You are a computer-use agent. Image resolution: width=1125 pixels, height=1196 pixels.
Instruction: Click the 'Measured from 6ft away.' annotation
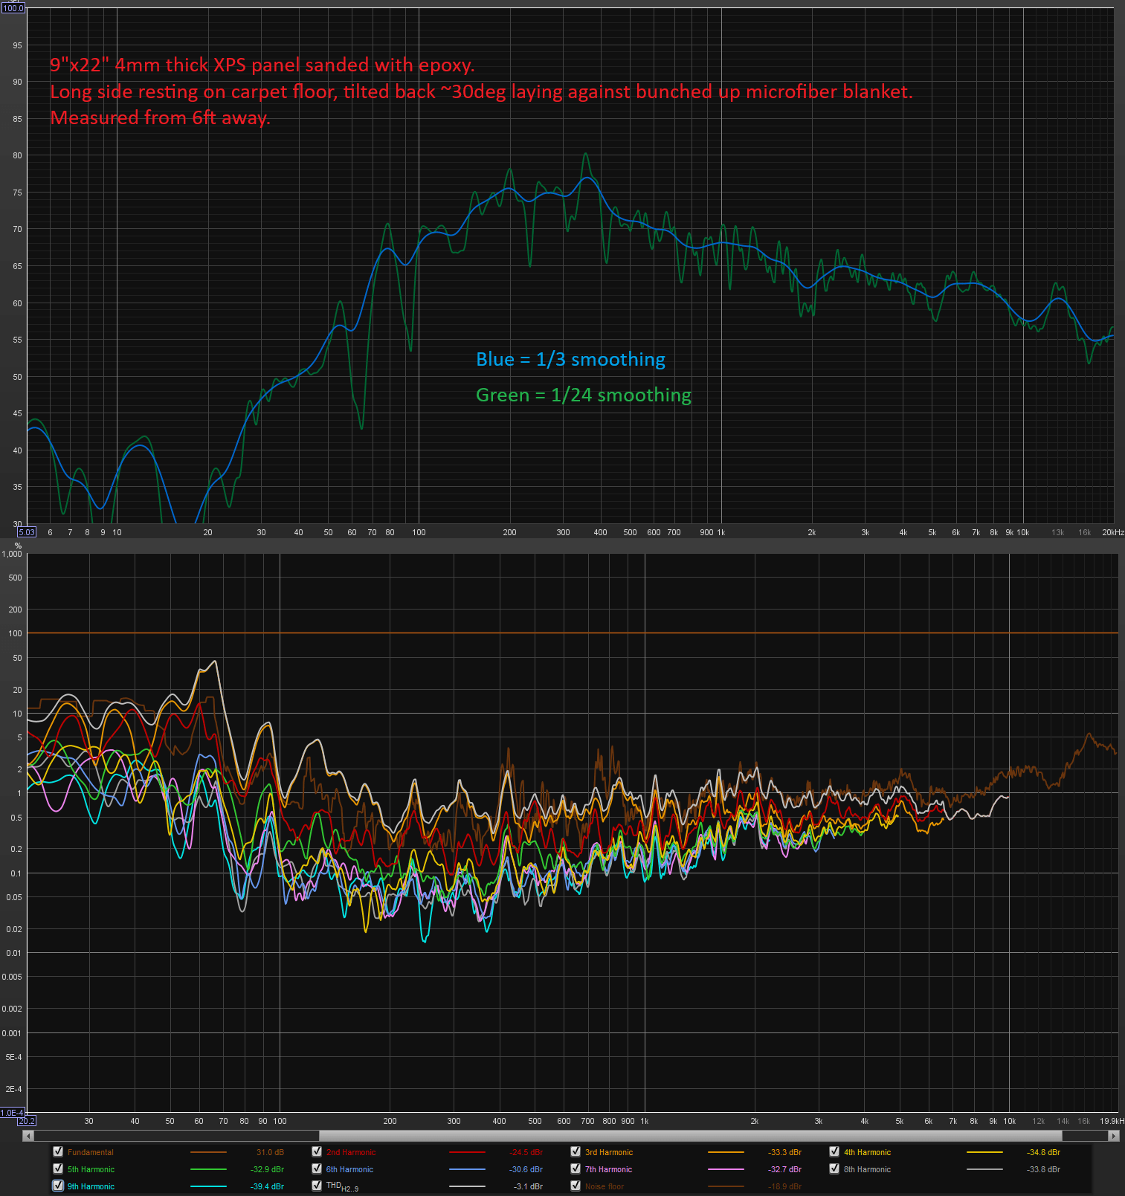(x=161, y=118)
